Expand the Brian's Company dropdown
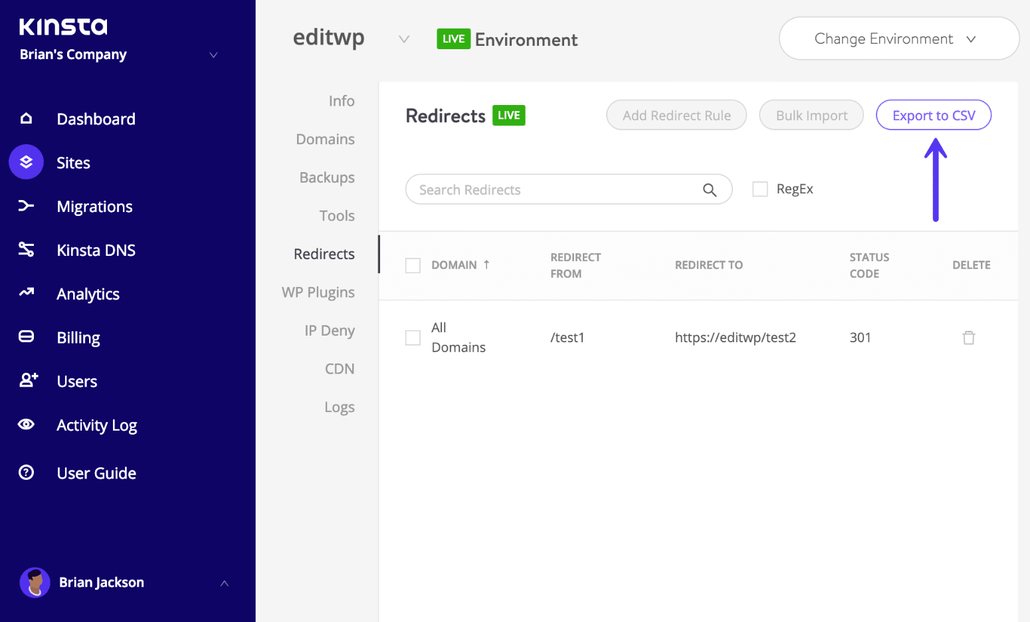This screenshot has height=622, width=1030. tap(213, 55)
